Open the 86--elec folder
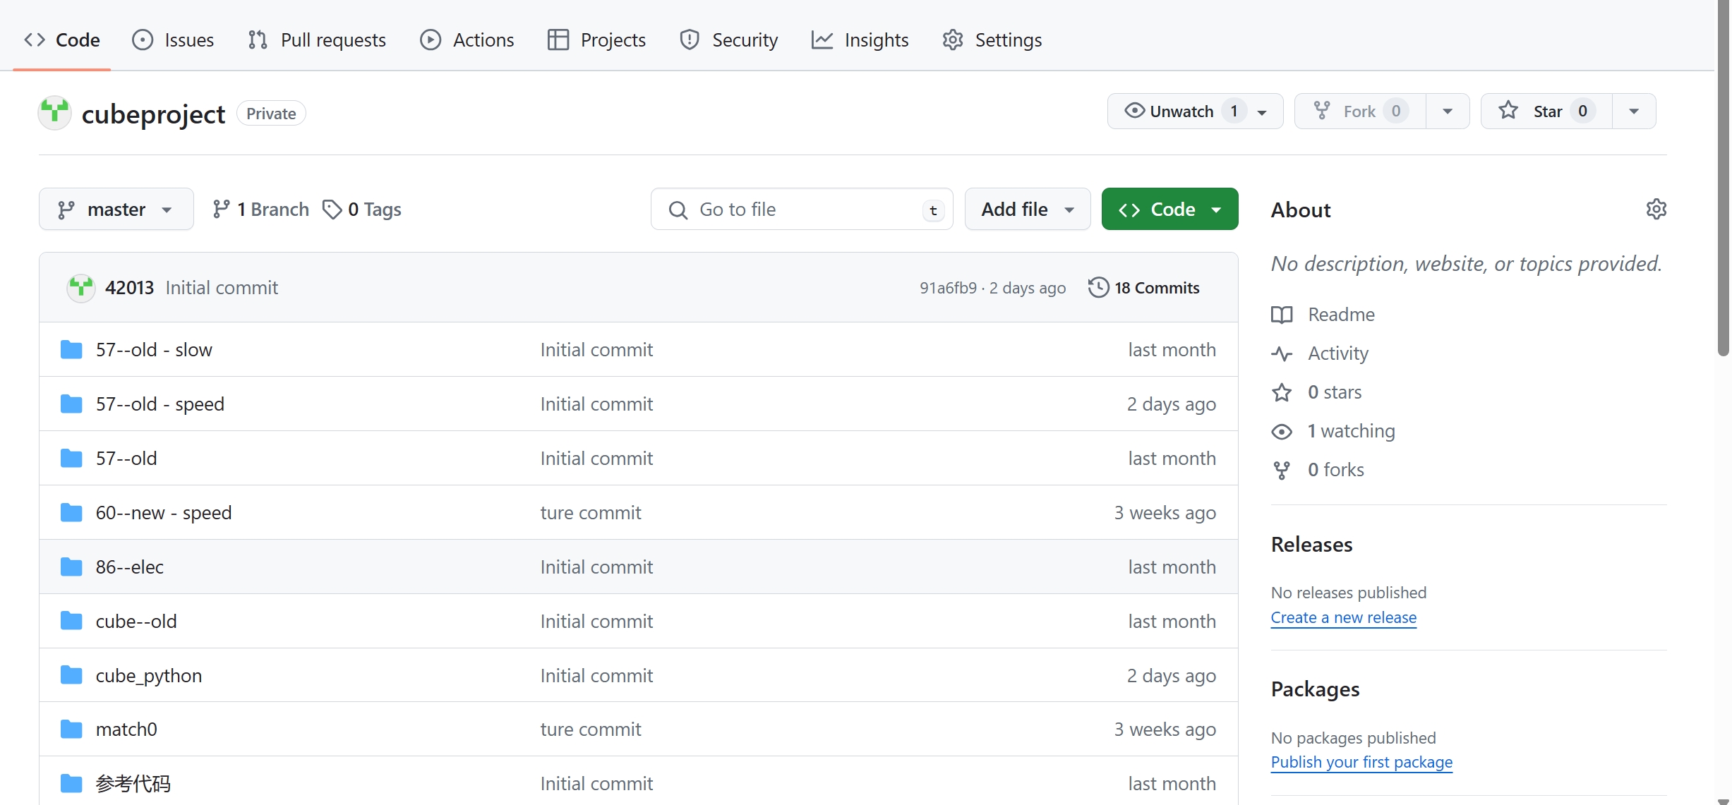The height and width of the screenshot is (805, 1732). pos(130,567)
